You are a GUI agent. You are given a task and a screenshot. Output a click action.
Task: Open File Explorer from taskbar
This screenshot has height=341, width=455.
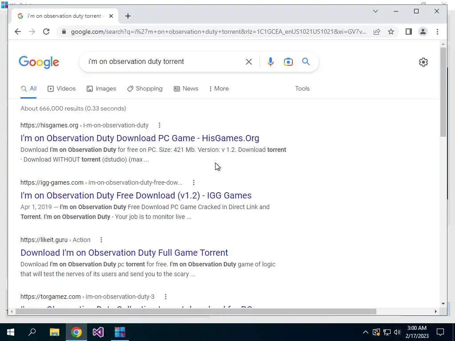[54, 332]
